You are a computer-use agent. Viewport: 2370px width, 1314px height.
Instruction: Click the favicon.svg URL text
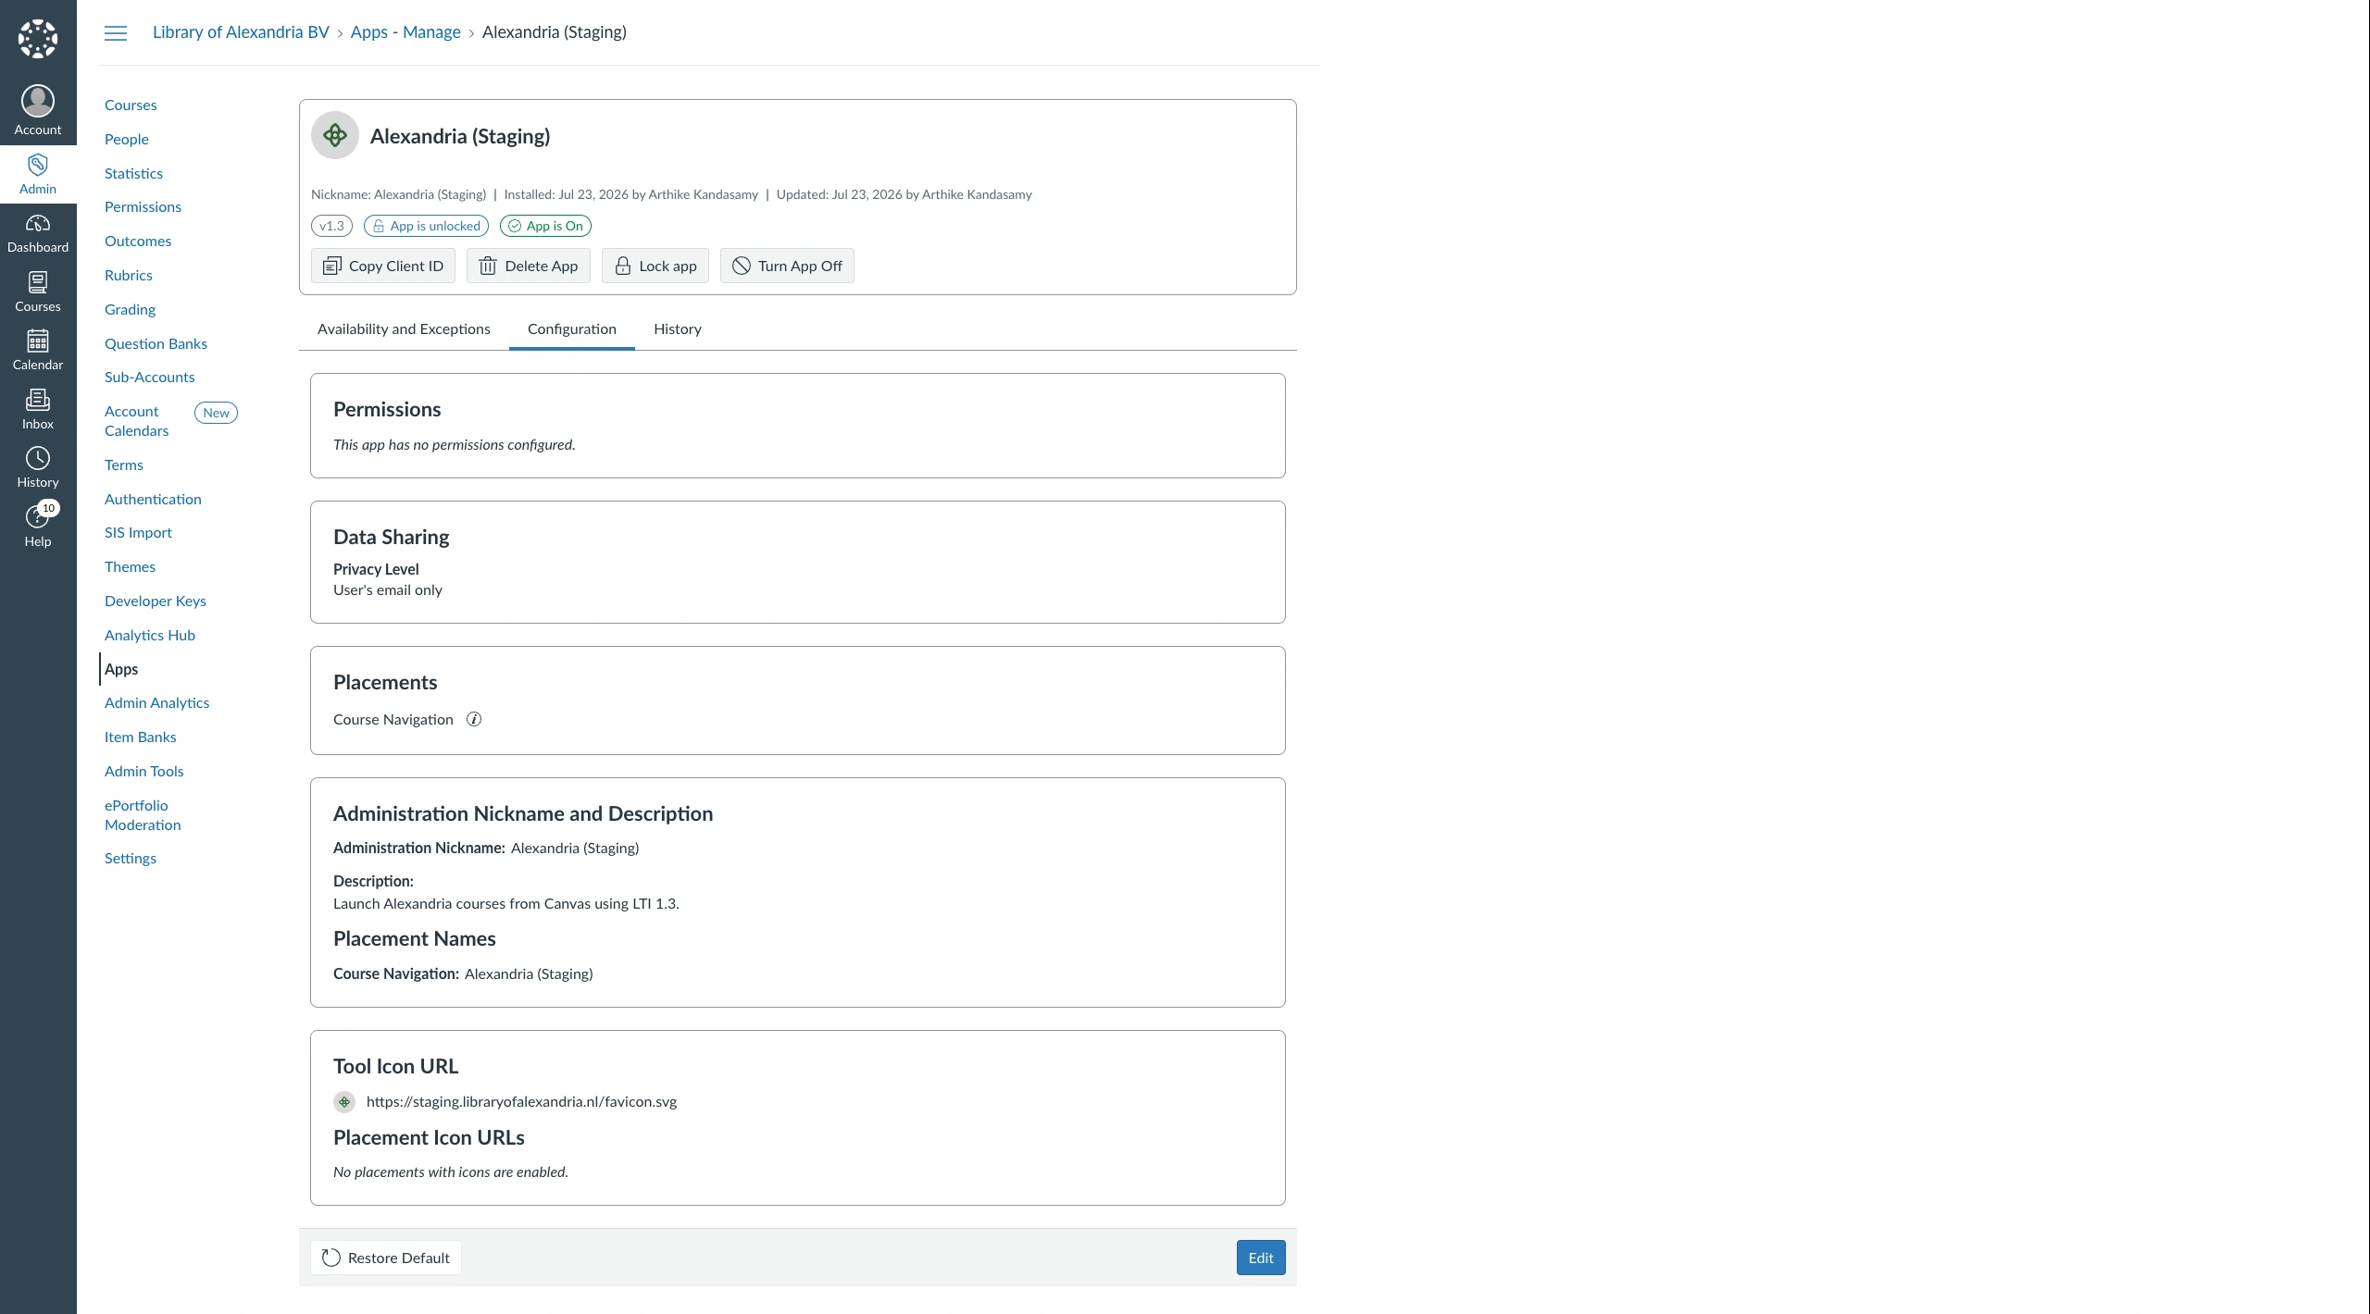521,1102
